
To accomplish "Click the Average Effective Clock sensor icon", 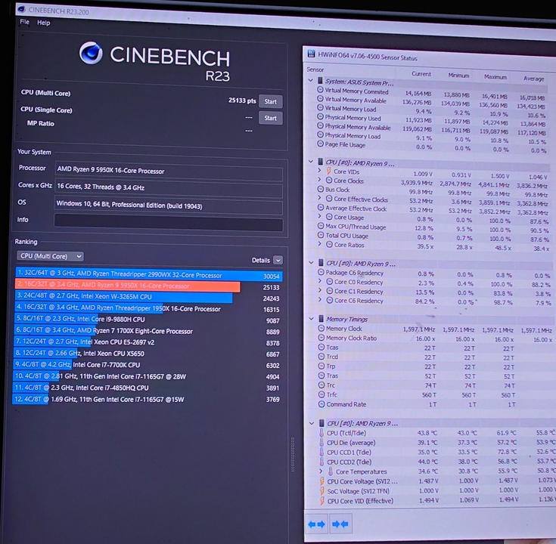I will pyautogui.click(x=321, y=207).
